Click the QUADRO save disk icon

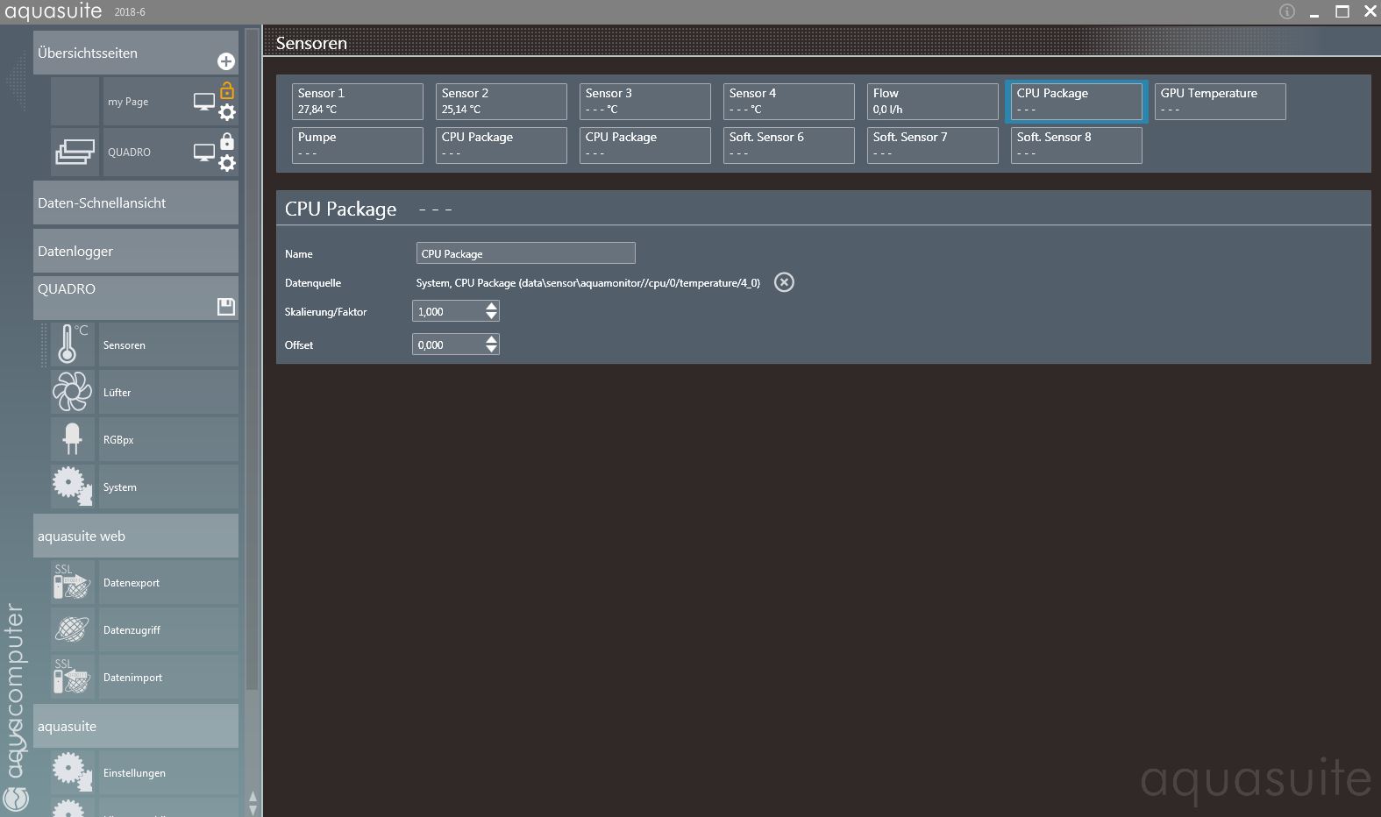coord(225,306)
